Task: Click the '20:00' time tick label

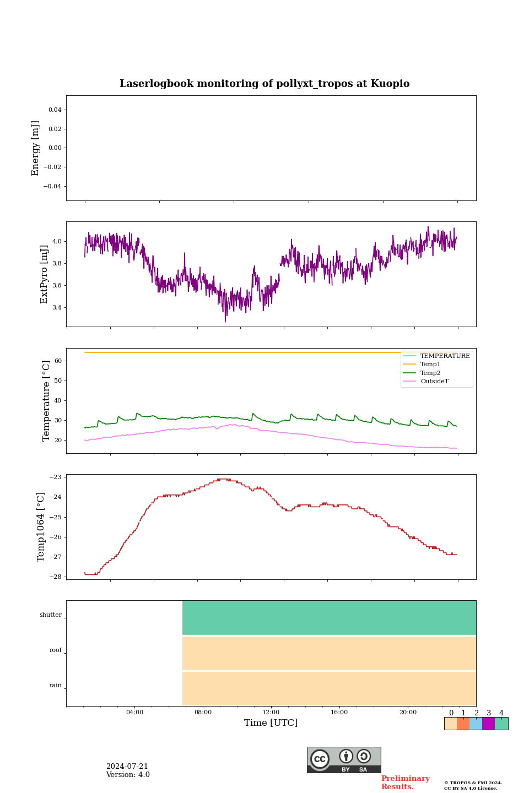Action: tap(408, 713)
